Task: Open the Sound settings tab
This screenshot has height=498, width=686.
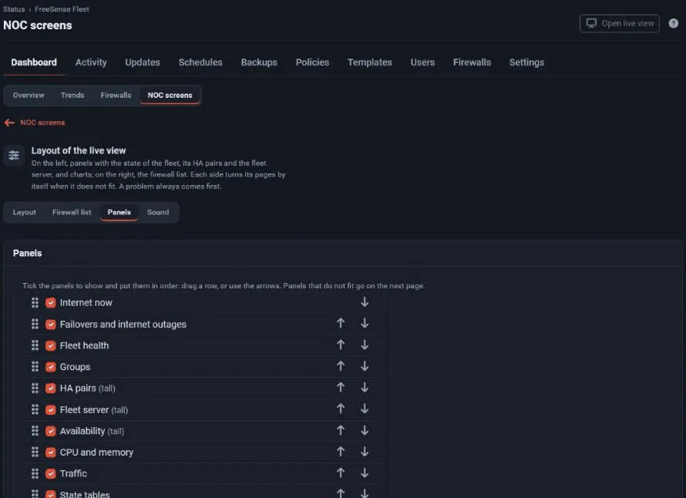Action: (x=158, y=212)
